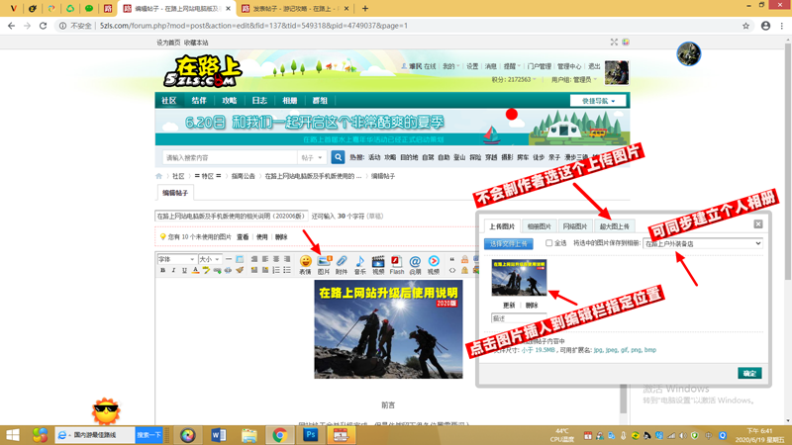Clear formatting with the brush icon

240,270
